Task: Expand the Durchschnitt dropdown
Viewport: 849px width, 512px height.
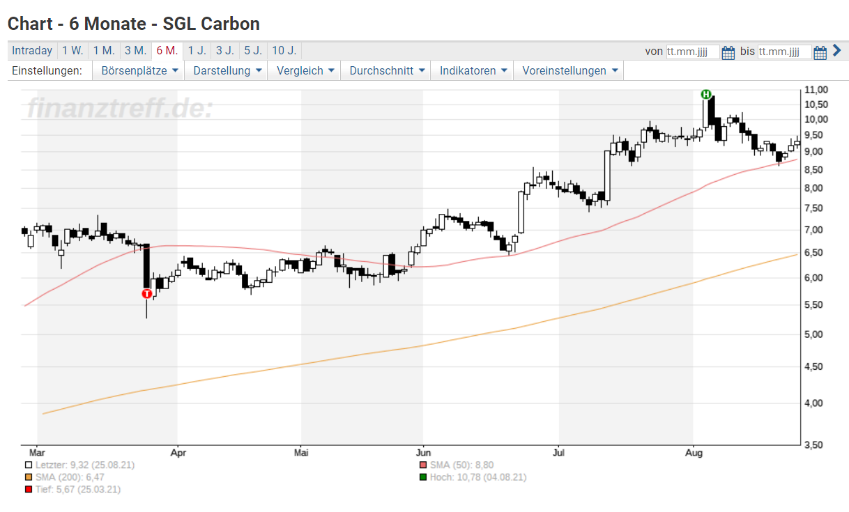Action: pyautogui.click(x=386, y=70)
